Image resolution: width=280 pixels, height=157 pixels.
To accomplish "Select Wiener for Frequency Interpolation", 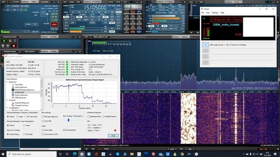I will click(x=8, y=117).
